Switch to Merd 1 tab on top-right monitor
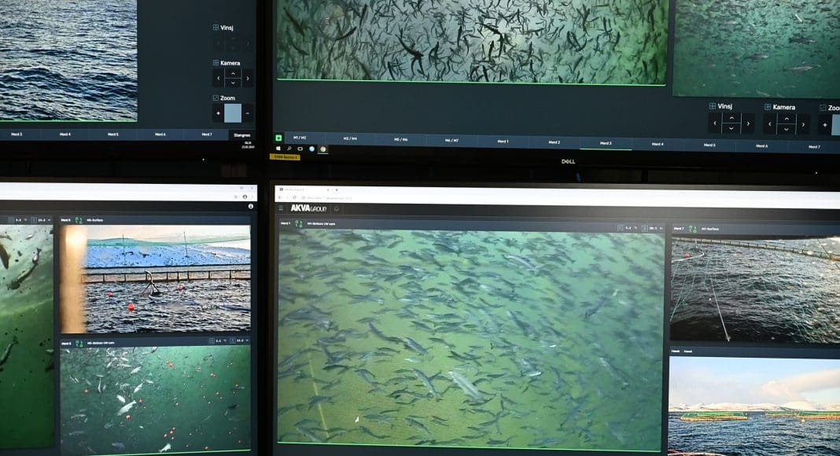 [x=503, y=142]
